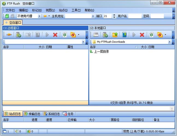Switch to the 任务 tab
177x136 pixels.
point(68,114)
